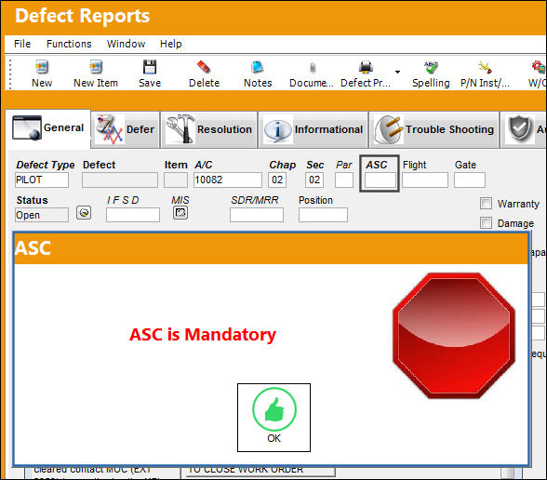Click the Flight input field
Viewport: 547px width, 480px height.
click(x=425, y=180)
